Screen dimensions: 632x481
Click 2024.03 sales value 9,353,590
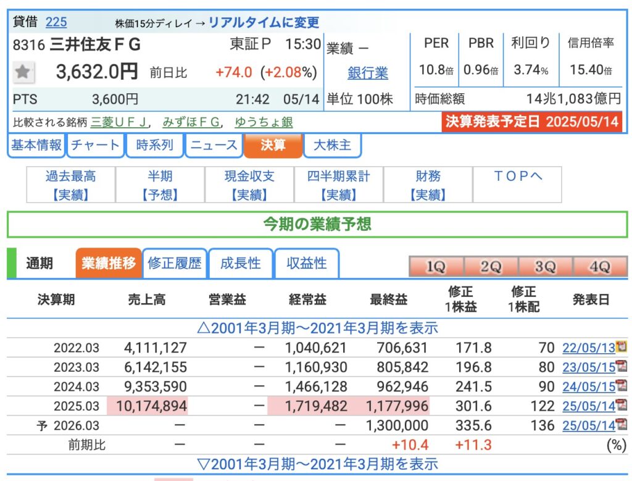(x=155, y=387)
